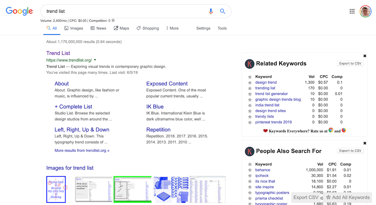Star the "ipcheck" keyword
376x205 pixels.
(250, 176)
